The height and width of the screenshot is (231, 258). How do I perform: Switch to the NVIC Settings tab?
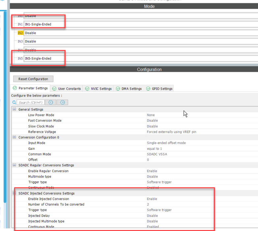coord(98,89)
